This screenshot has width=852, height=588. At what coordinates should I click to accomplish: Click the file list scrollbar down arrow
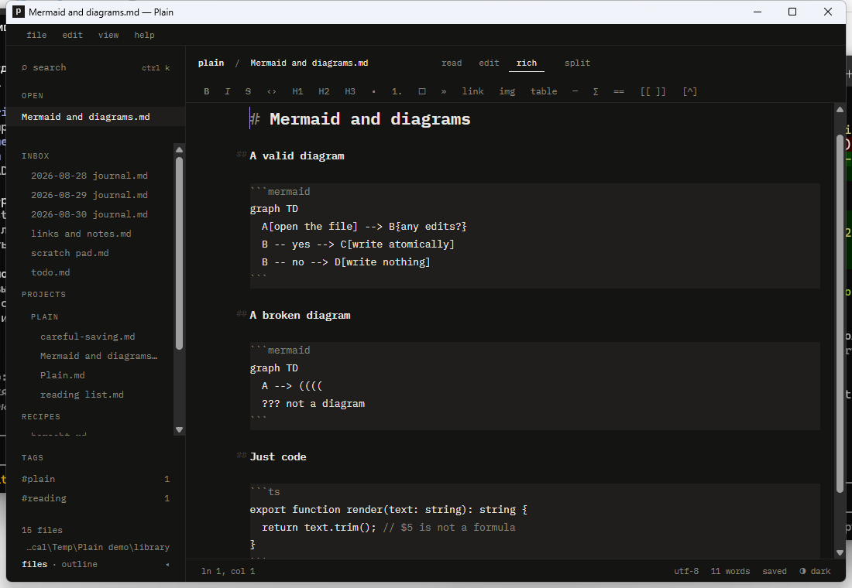(x=180, y=429)
